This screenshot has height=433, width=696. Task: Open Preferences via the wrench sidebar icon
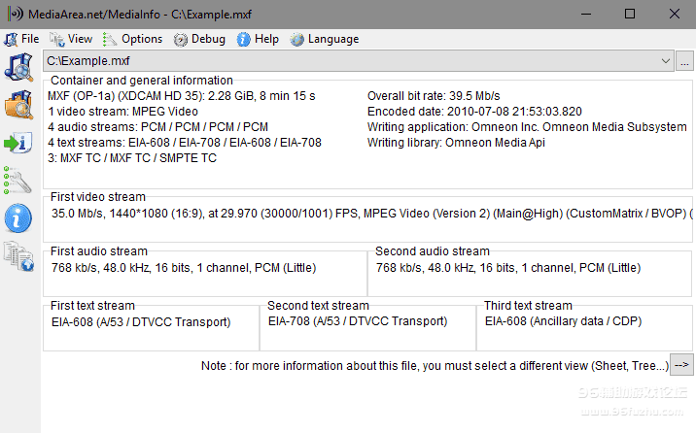pyautogui.click(x=18, y=181)
